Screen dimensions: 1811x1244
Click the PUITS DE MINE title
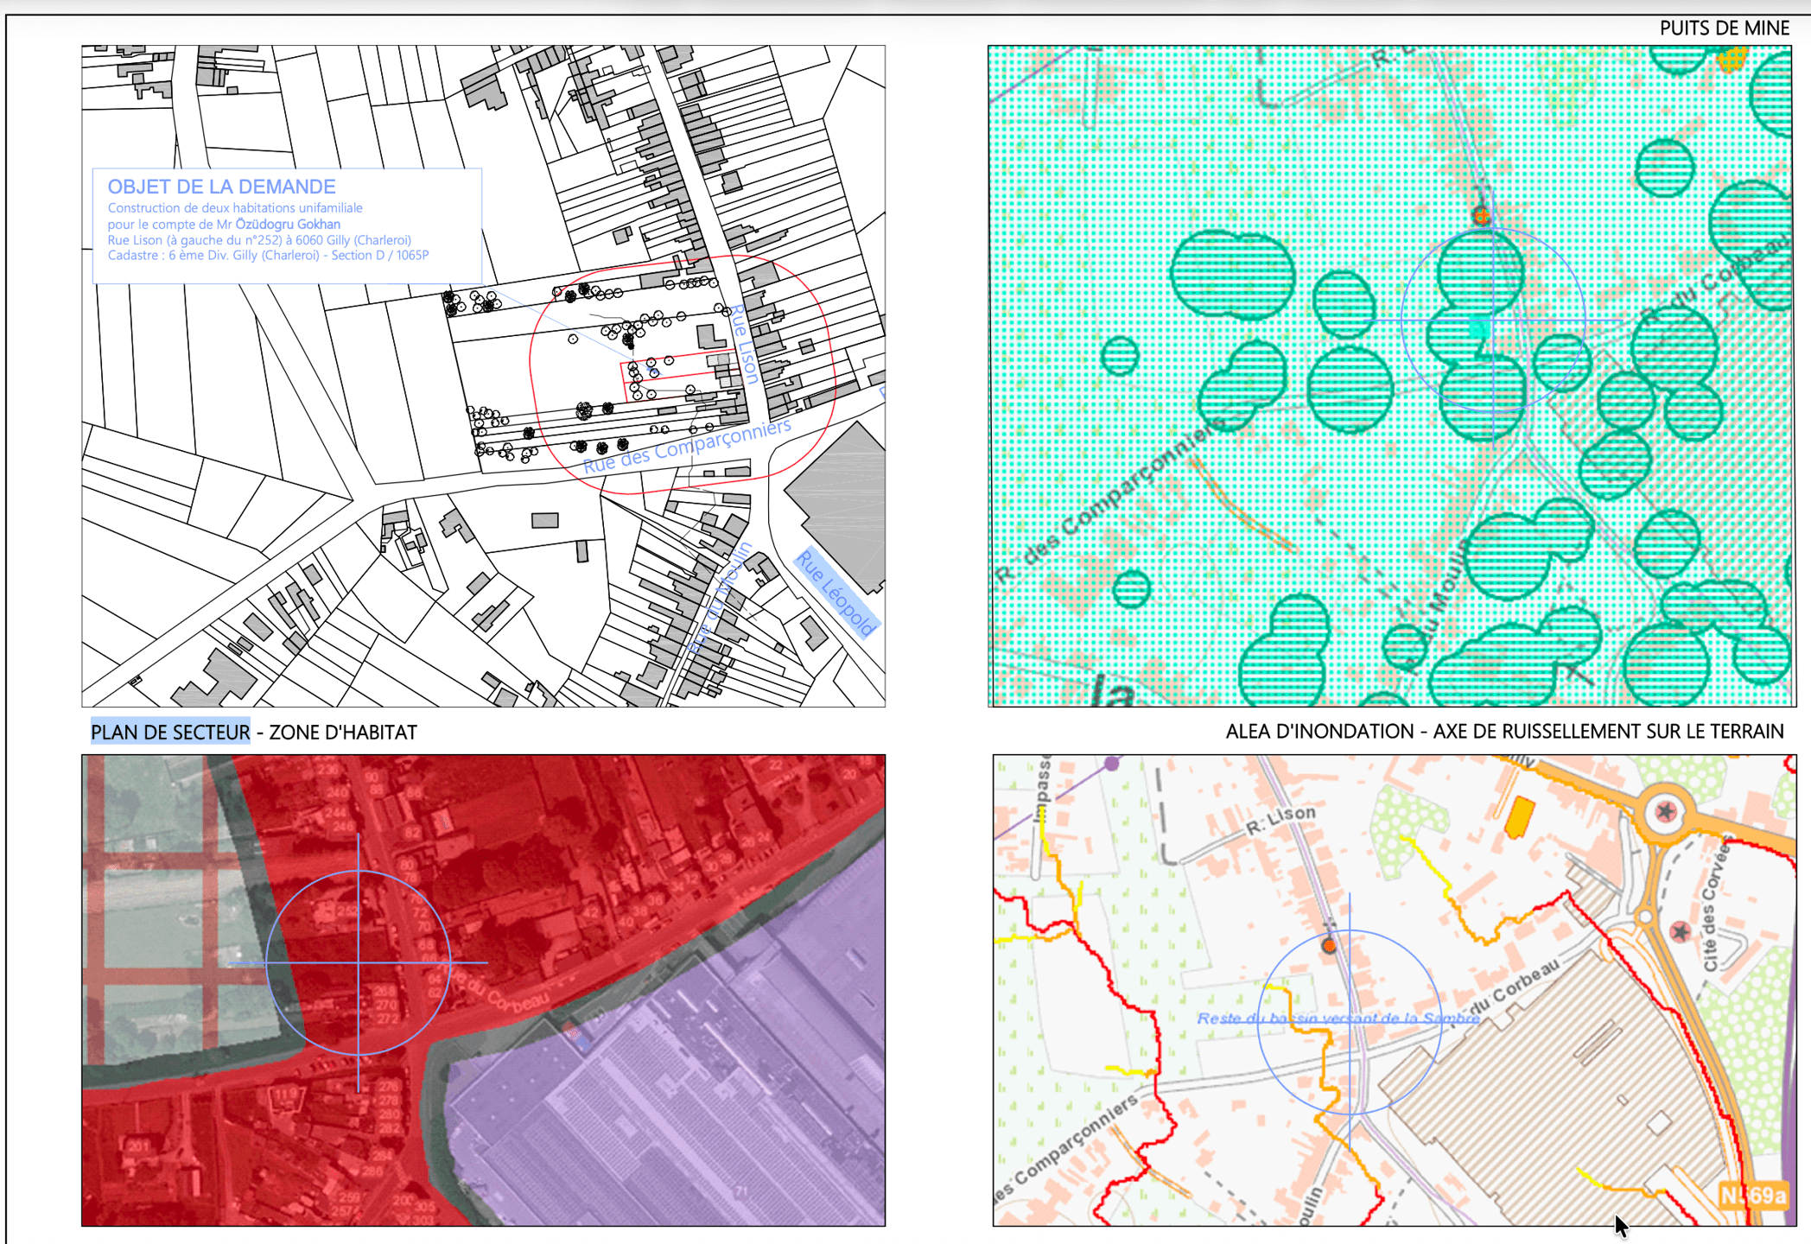(x=1724, y=29)
